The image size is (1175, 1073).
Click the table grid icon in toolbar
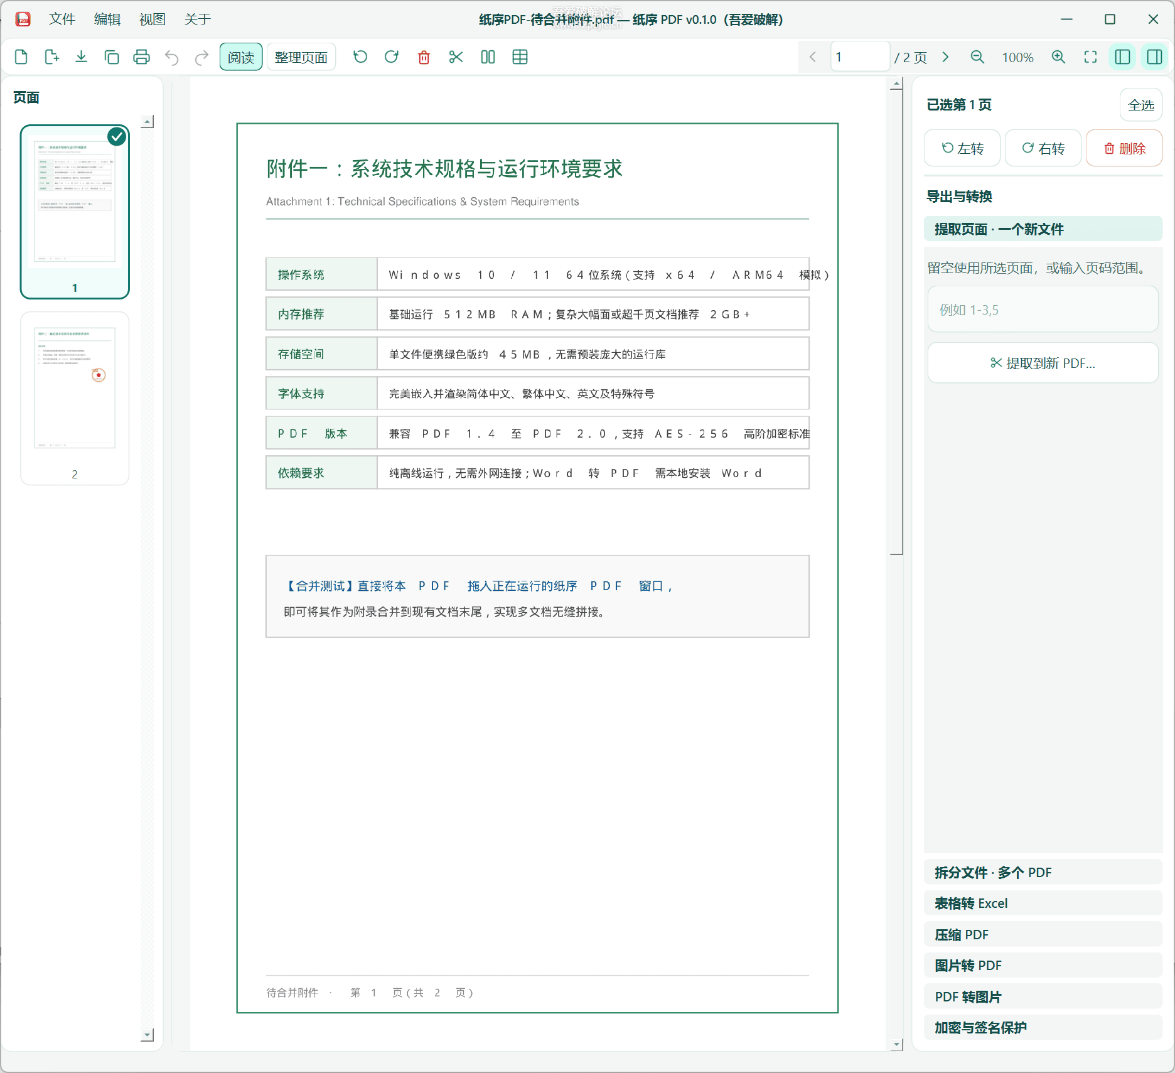520,57
